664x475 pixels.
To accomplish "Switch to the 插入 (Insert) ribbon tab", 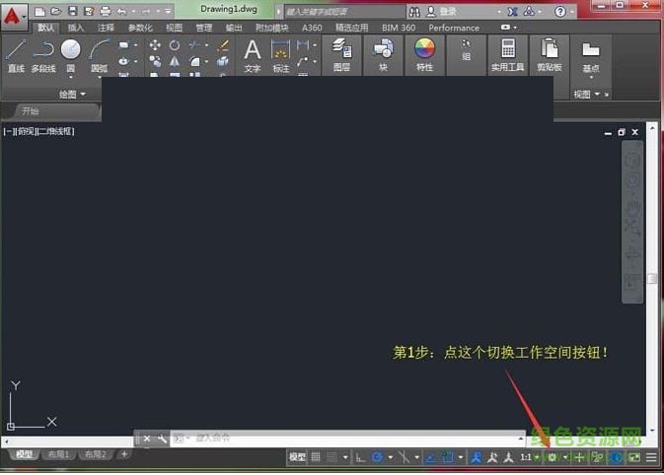I will pos(76,28).
